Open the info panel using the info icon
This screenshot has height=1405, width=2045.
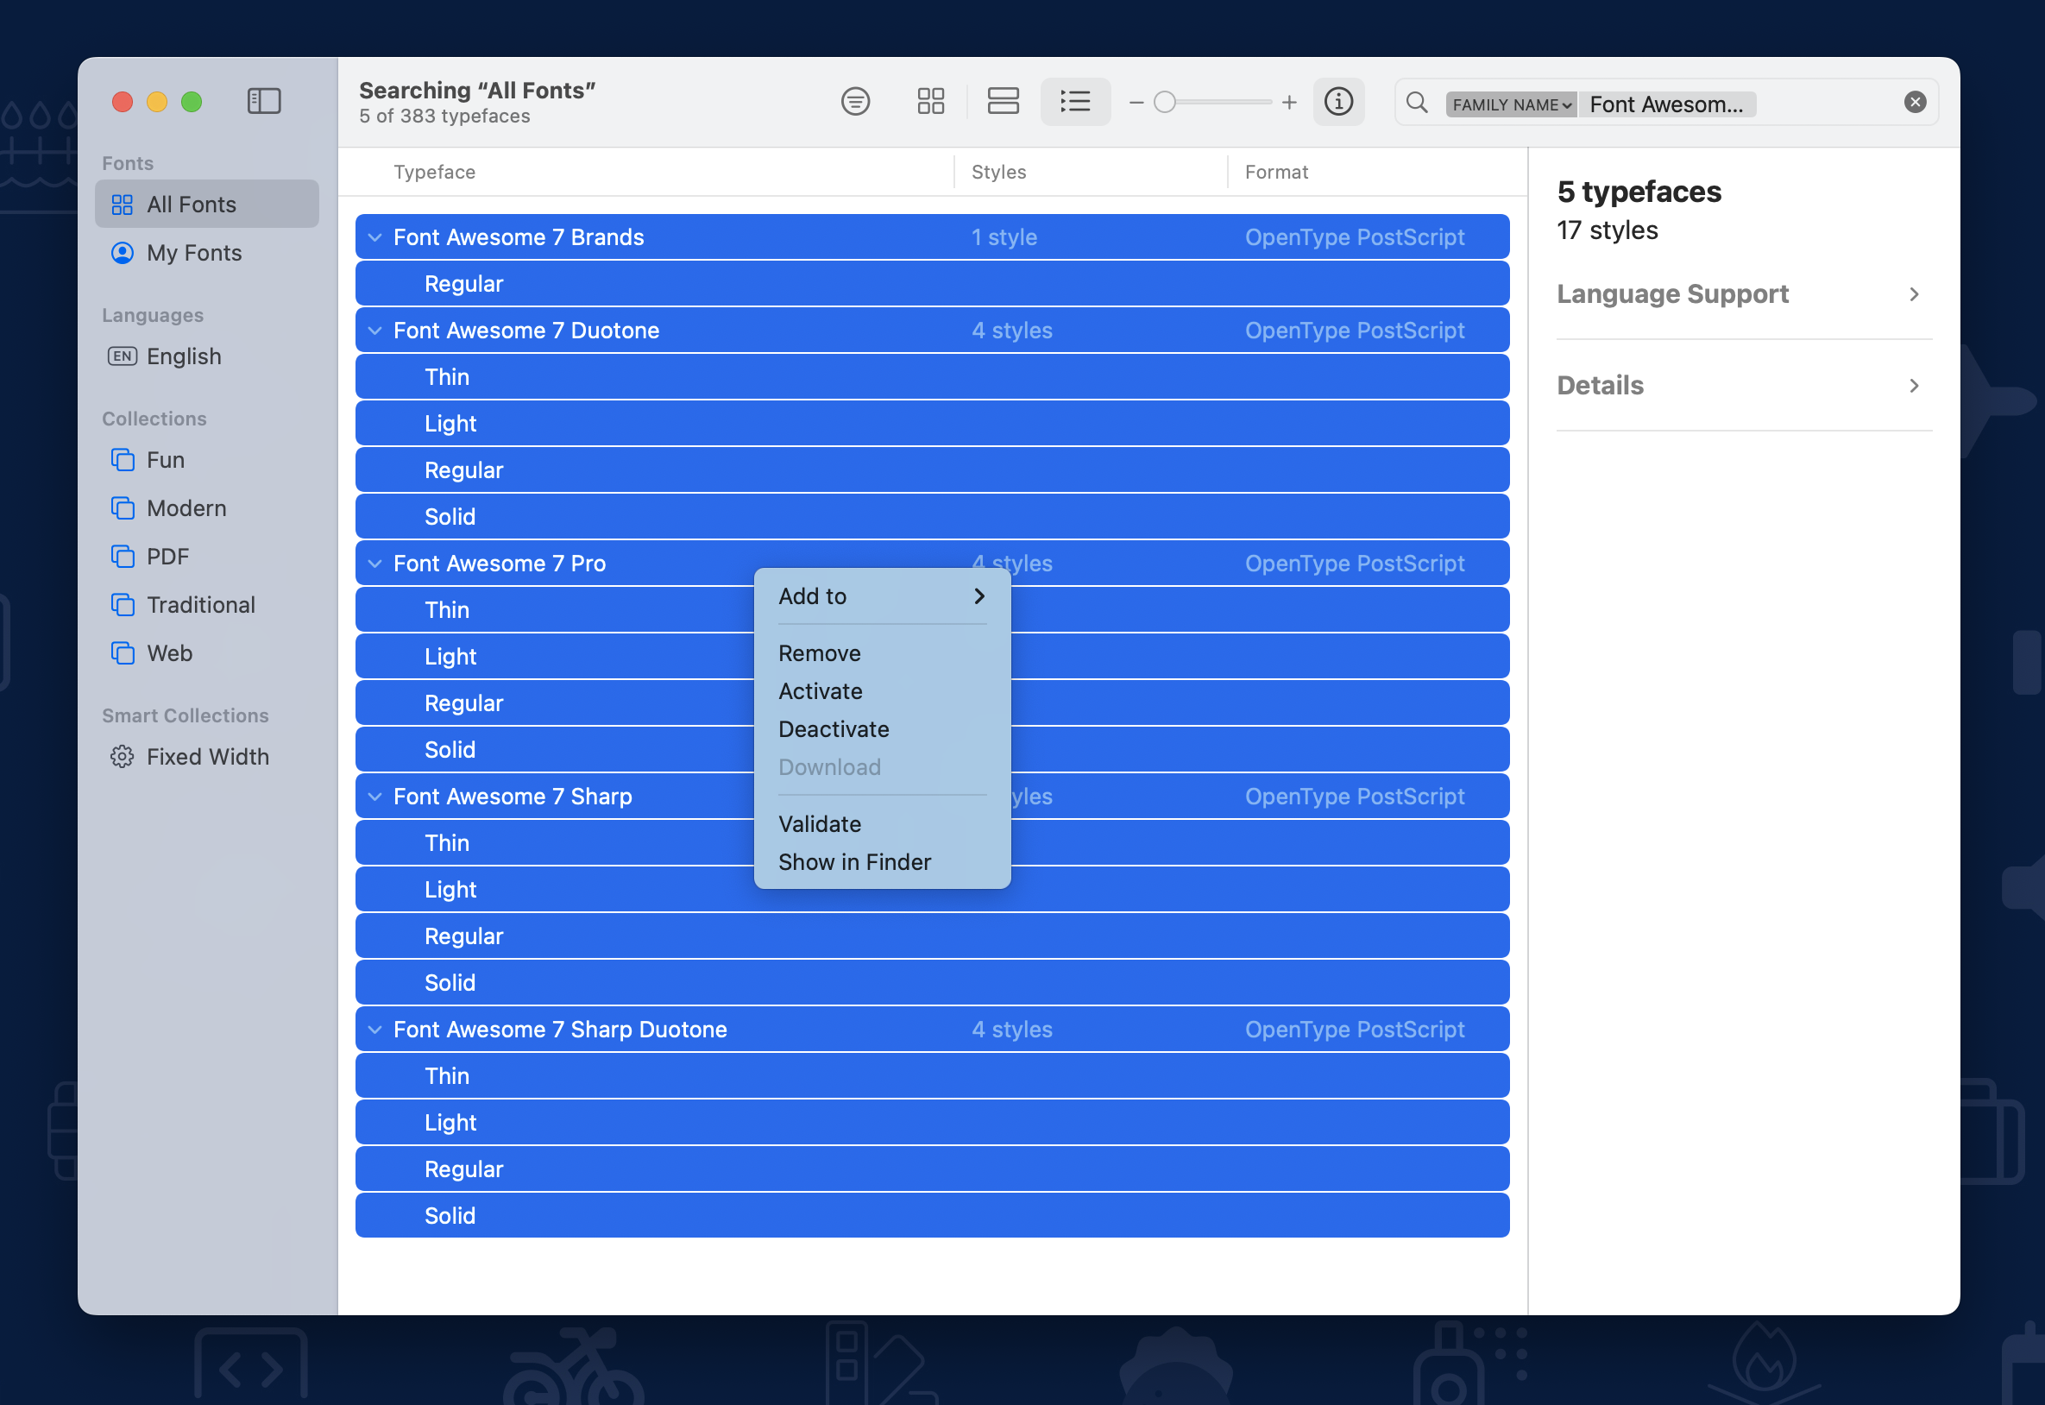pyautogui.click(x=1338, y=101)
